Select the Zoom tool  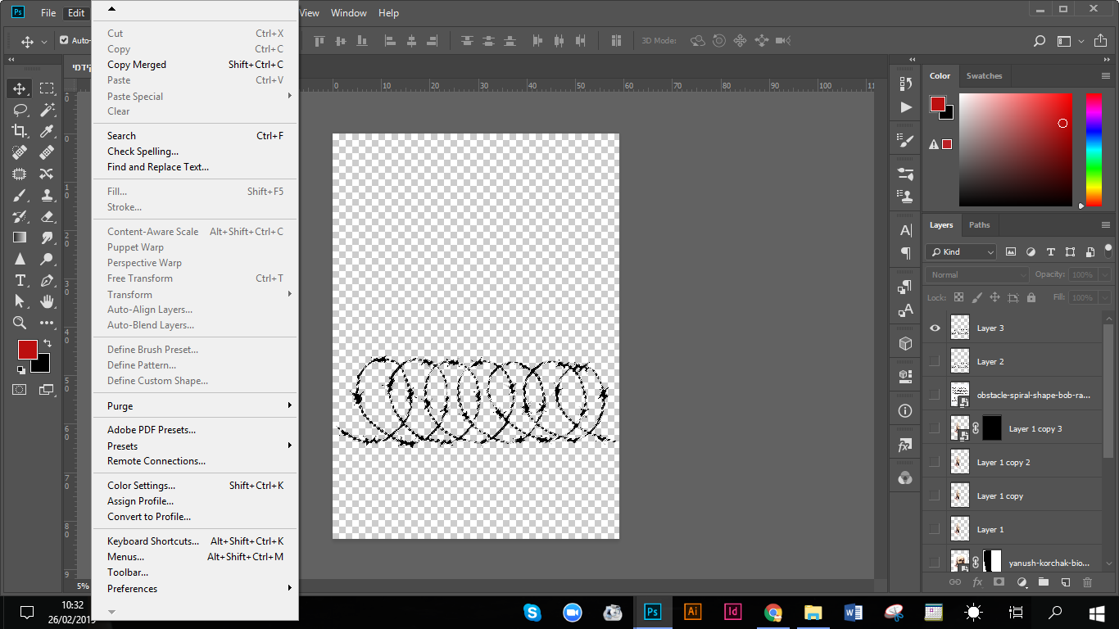[x=19, y=321]
